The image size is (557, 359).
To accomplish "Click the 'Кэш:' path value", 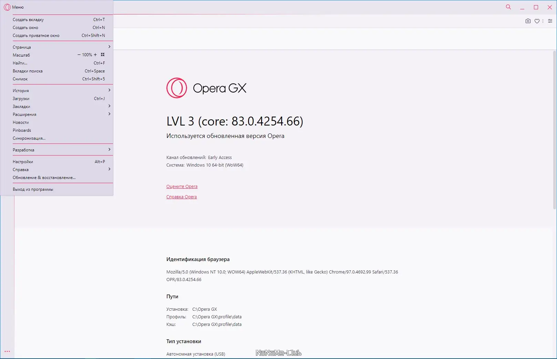I will click(x=217, y=325).
